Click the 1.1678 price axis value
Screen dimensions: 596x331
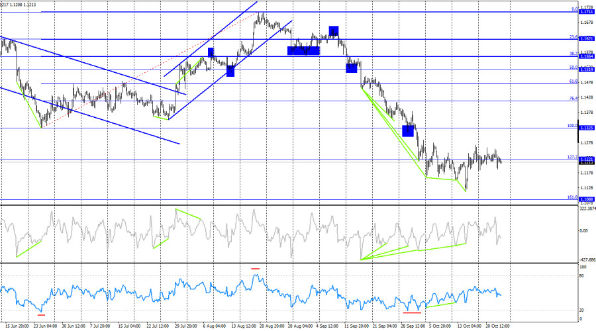pos(587,23)
